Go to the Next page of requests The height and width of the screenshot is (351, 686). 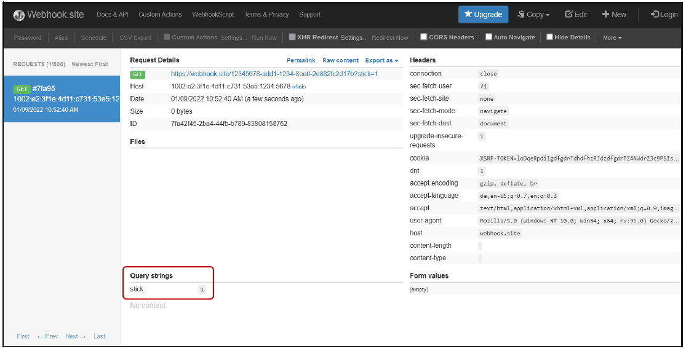click(x=75, y=336)
